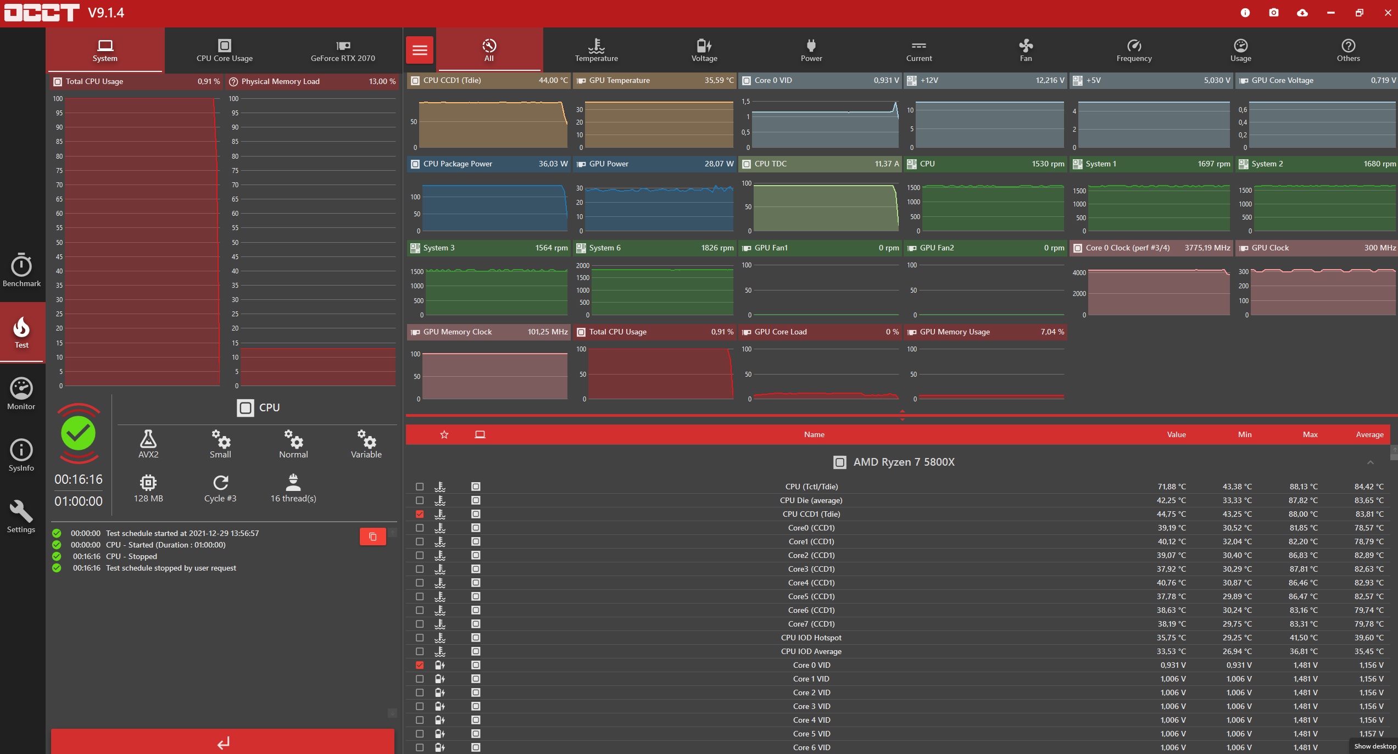Screen dimensions: 1398x754
Task: Open Settings wrench in sidebar
Action: [x=21, y=516]
